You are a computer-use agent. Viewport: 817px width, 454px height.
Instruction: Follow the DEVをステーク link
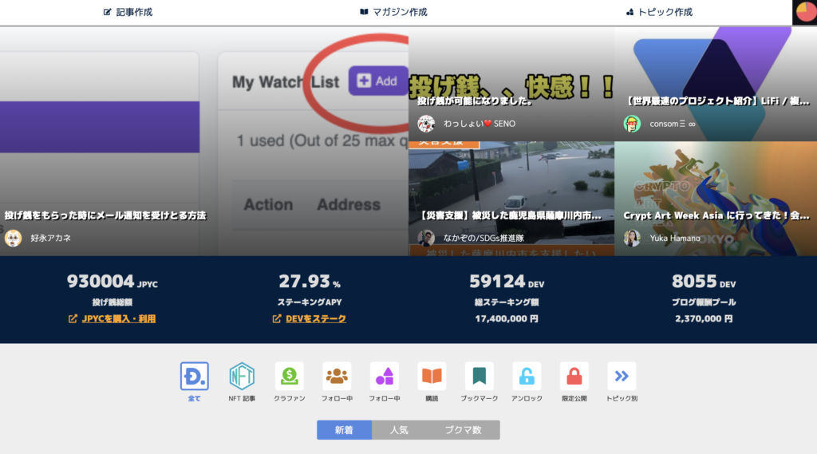(x=316, y=318)
